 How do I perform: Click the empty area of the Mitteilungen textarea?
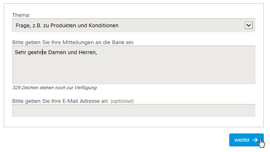(134, 69)
